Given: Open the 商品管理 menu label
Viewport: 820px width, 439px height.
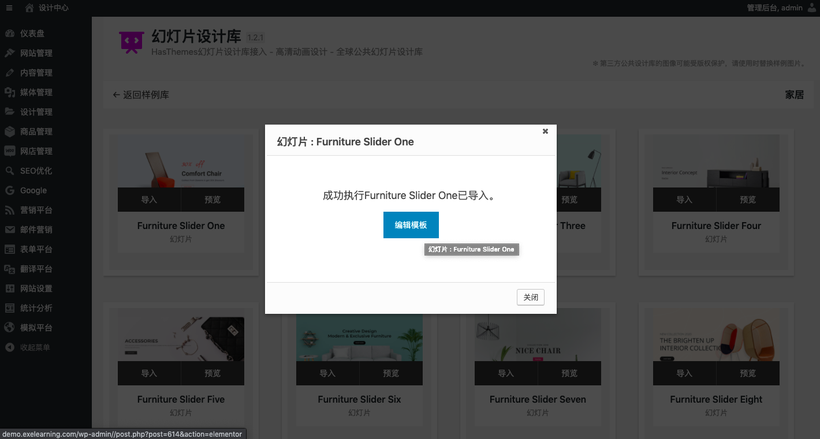Looking at the screenshot, I should coord(36,132).
